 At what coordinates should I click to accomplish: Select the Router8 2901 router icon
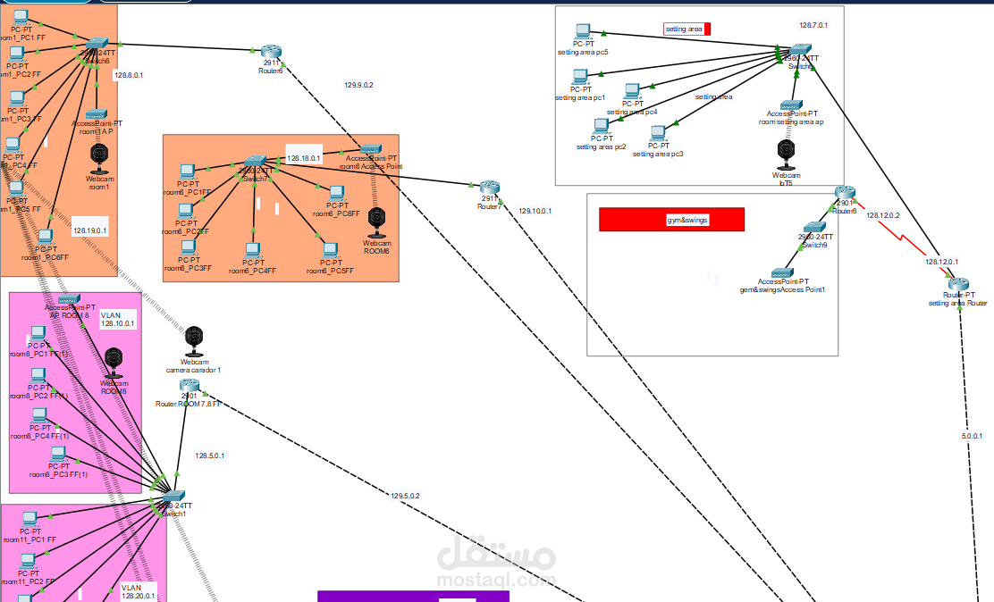pyautogui.click(x=845, y=192)
